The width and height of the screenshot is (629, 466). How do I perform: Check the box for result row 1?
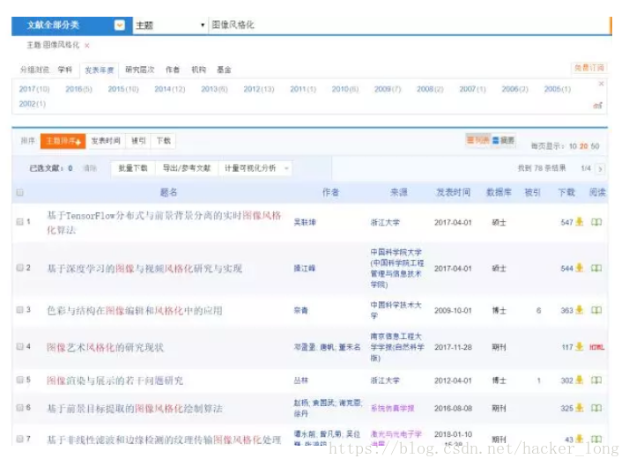tap(19, 221)
